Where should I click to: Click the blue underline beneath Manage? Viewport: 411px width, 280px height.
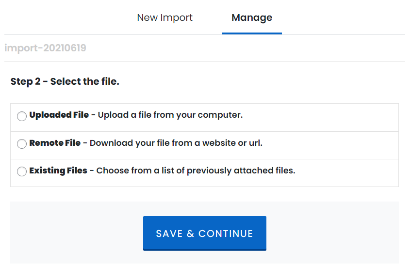click(252, 33)
